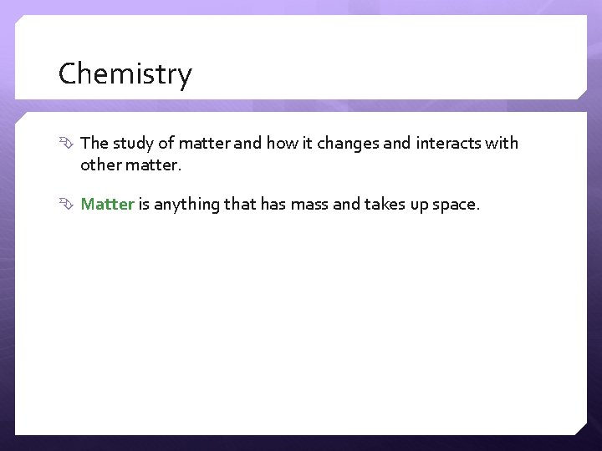Click the green word 'Matter'
This screenshot has width=602, height=451.
(108, 204)
